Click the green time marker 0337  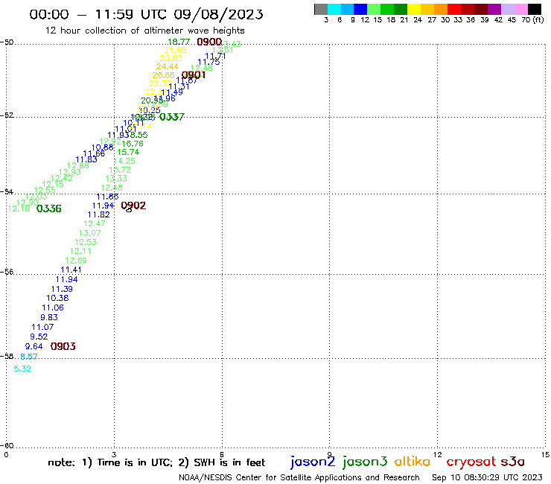point(172,117)
